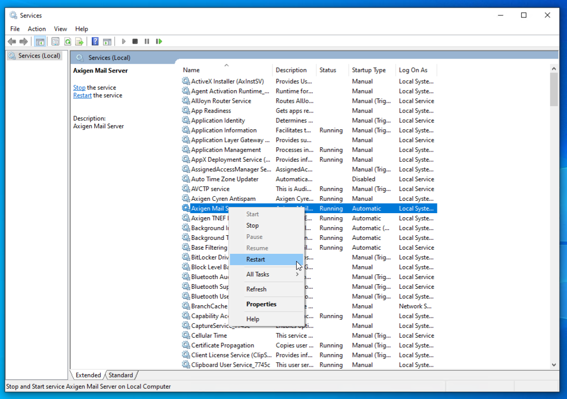Toggle Show/Hide Console Tree toolbar icon
The width and height of the screenshot is (567, 399).
[40, 42]
